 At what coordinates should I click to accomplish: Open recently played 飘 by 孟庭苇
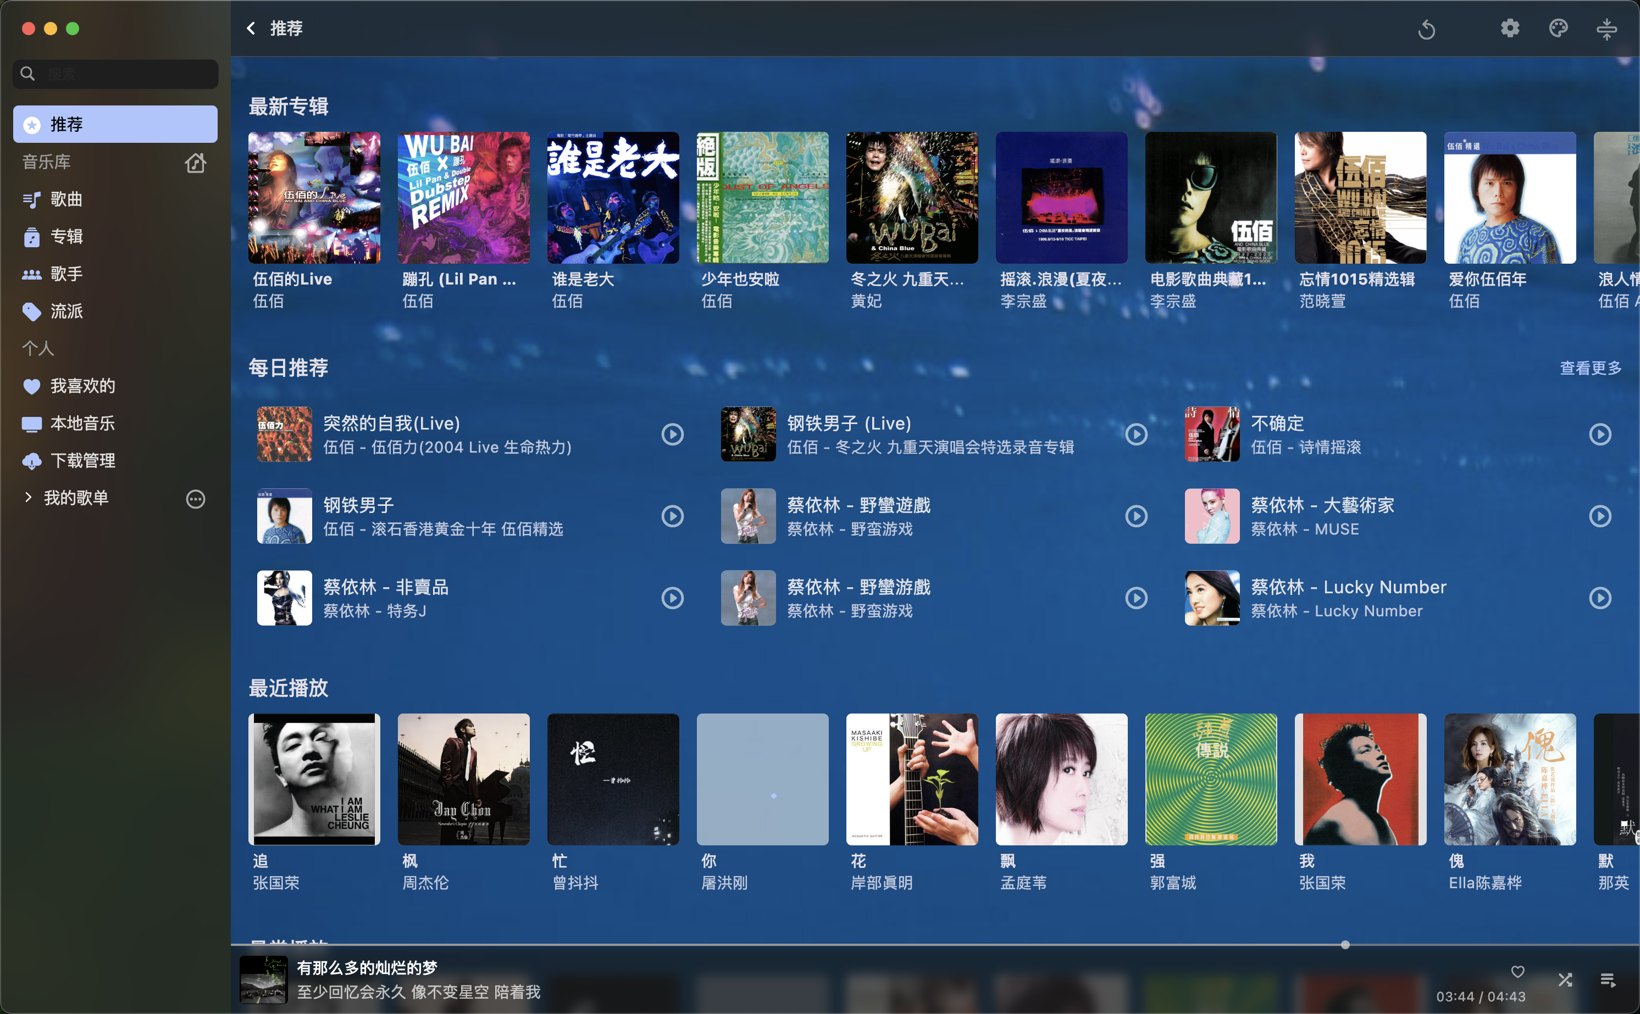point(1062,779)
